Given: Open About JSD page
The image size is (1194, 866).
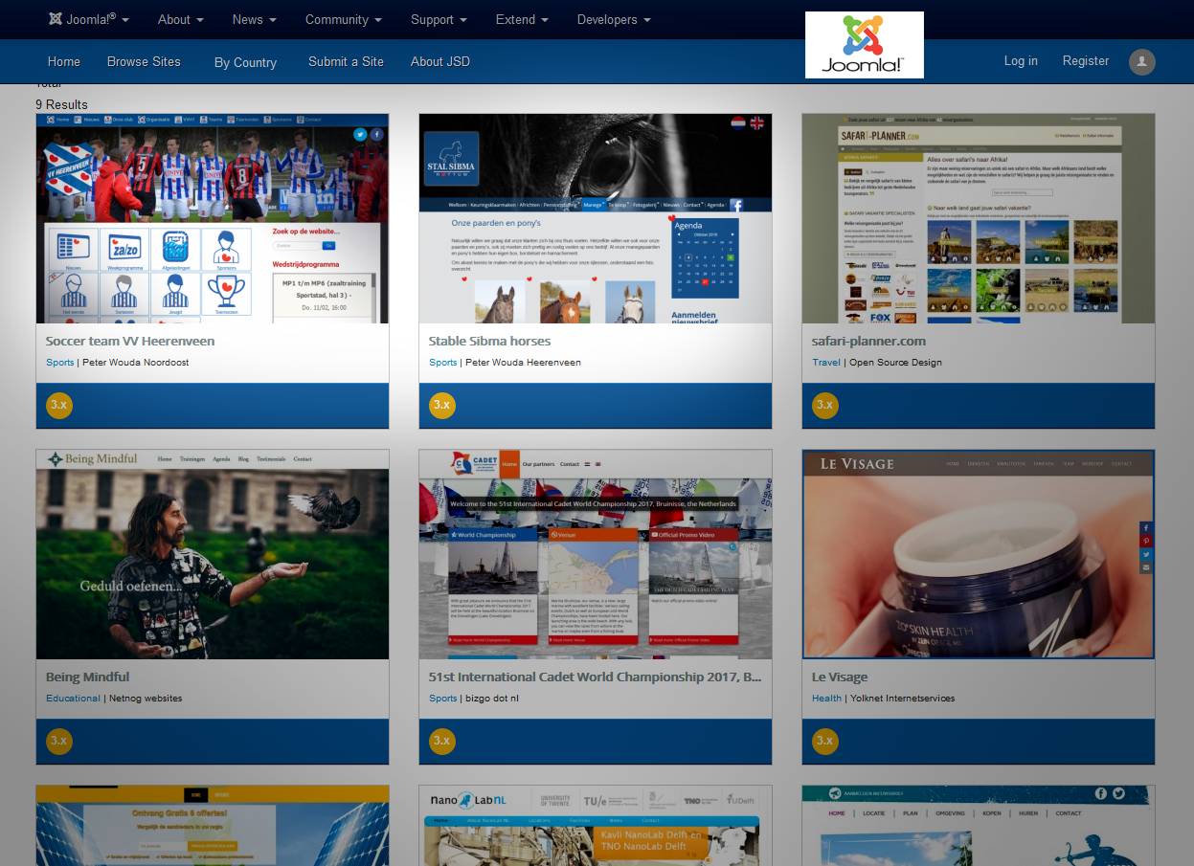Looking at the screenshot, I should tap(440, 61).
